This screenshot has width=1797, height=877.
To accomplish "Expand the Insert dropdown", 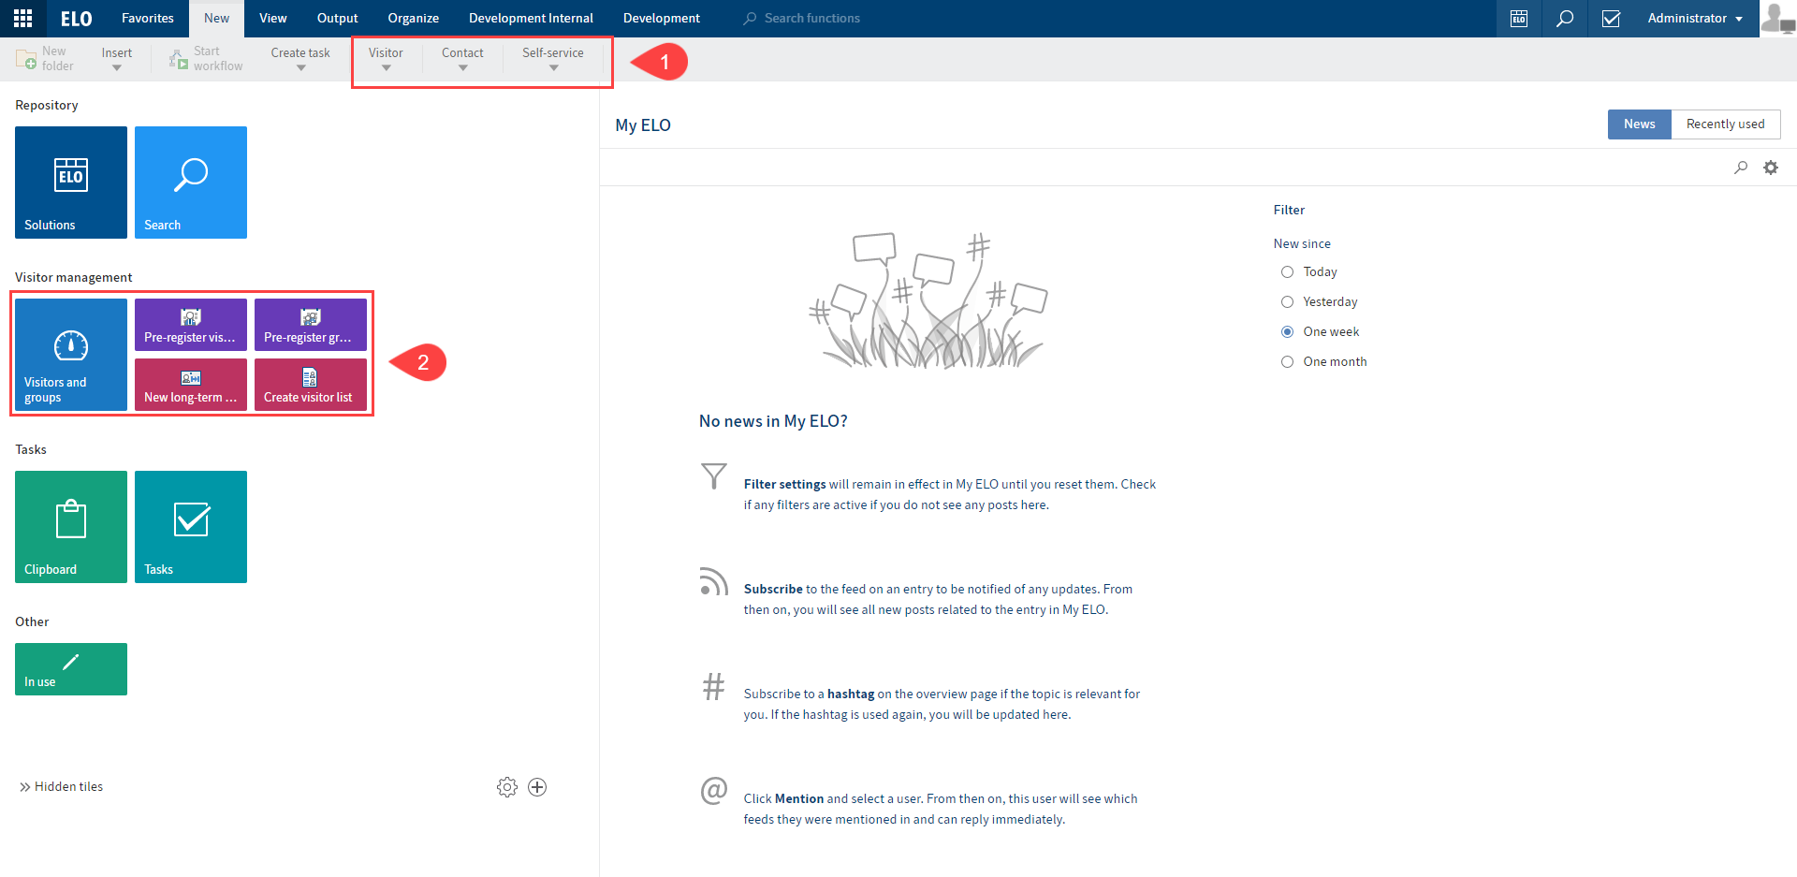I will tap(117, 59).
